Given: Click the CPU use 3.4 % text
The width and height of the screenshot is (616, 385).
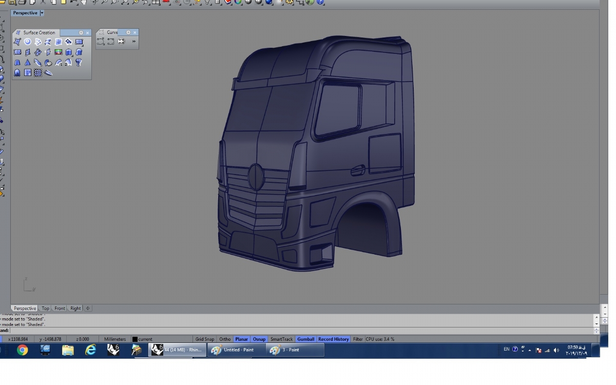Looking at the screenshot, I should tap(380, 339).
